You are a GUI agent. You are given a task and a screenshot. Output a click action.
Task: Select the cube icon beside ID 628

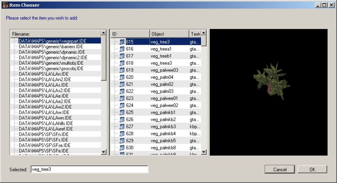coord(122,134)
